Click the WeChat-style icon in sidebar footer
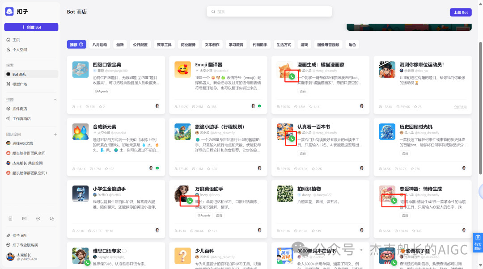Viewport: 483px width, 269px height. tap(52, 219)
